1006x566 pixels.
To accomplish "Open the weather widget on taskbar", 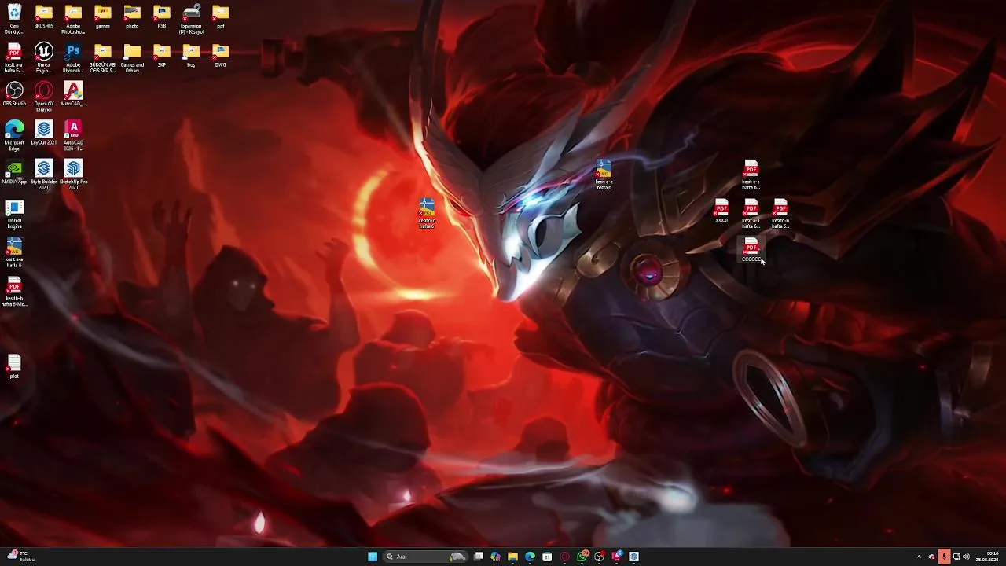I will pyautogui.click(x=20, y=557).
